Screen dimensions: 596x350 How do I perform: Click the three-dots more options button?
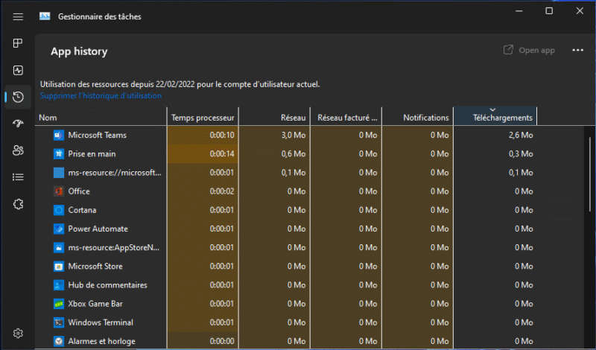click(x=577, y=51)
